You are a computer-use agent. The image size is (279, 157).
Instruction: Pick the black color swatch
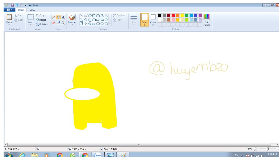tap(160, 15)
